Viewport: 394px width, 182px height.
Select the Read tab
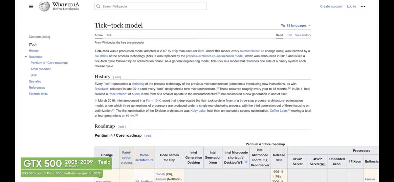(x=279, y=35)
